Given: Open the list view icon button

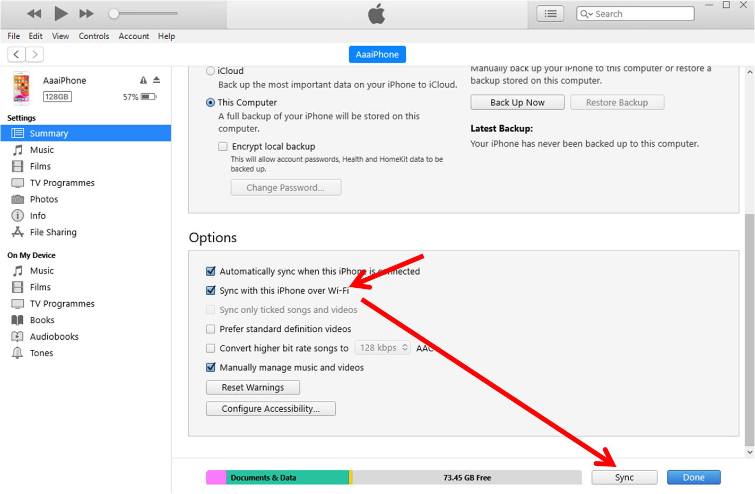Looking at the screenshot, I should 550,14.
